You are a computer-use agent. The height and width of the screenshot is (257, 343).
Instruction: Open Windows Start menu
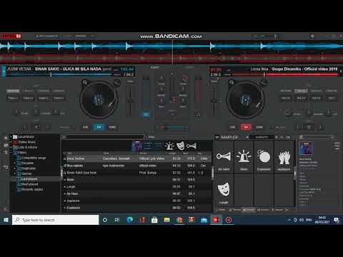pos(6,220)
